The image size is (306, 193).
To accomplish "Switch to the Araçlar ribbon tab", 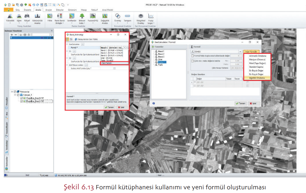I will tap(49, 10).
